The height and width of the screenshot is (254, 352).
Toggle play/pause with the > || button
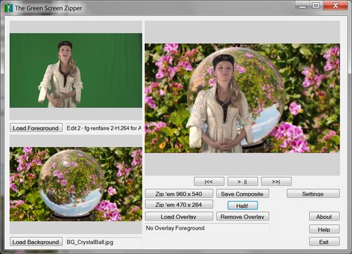[243, 181]
